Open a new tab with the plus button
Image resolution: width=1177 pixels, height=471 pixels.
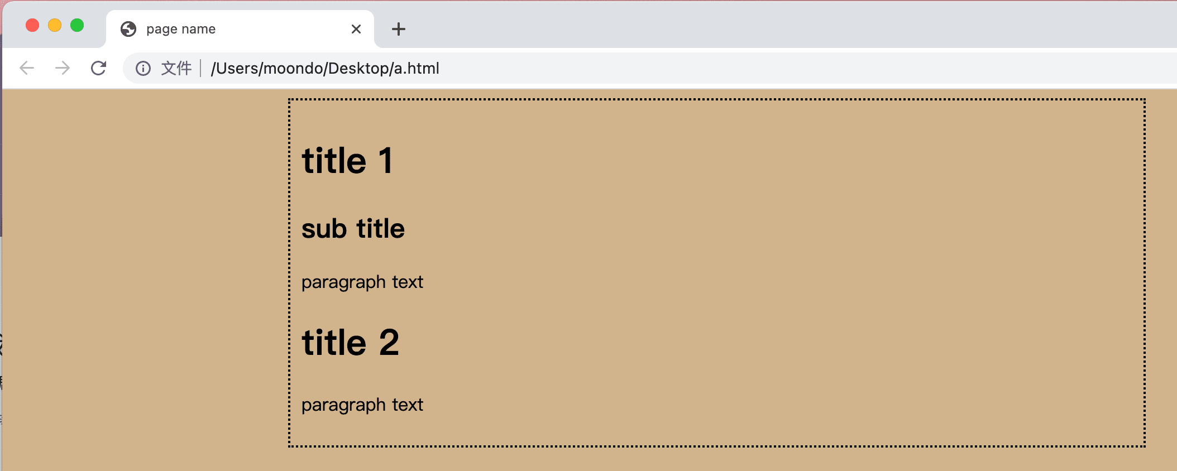pyautogui.click(x=398, y=29)
